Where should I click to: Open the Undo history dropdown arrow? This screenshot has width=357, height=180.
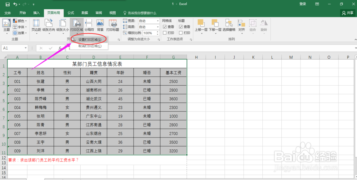tap(19, 4)
